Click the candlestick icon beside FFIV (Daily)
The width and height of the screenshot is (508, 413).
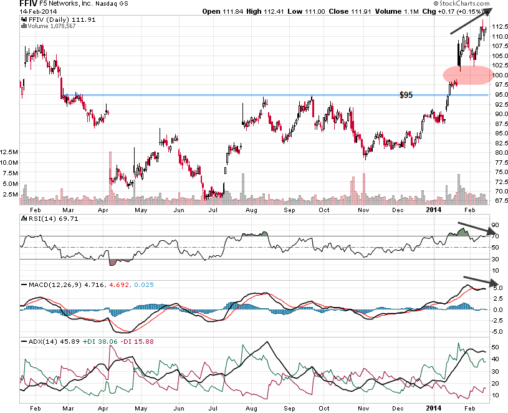(24, 19)
